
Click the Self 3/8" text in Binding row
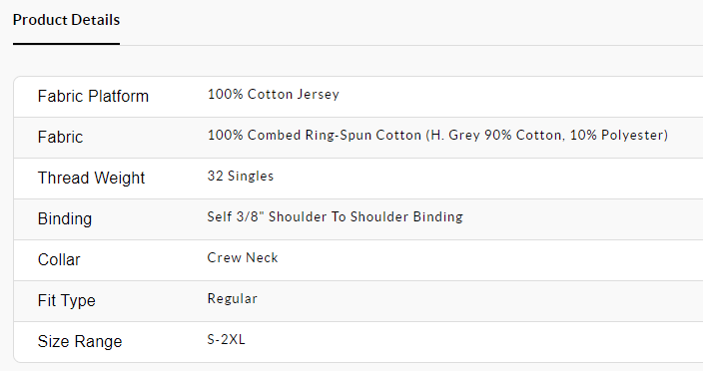[x=236, y=217]
